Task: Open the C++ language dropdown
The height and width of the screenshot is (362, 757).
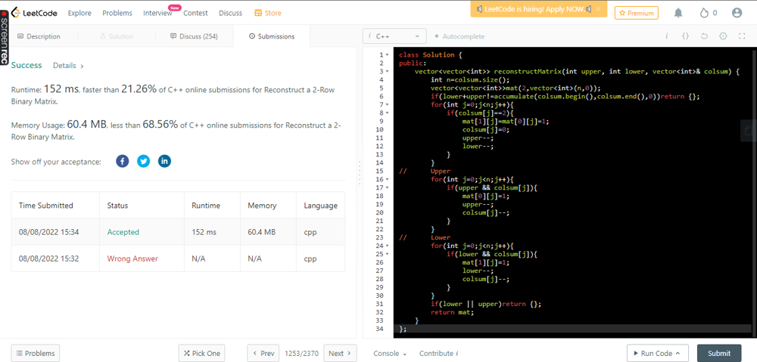Action: tap(394, 36)
